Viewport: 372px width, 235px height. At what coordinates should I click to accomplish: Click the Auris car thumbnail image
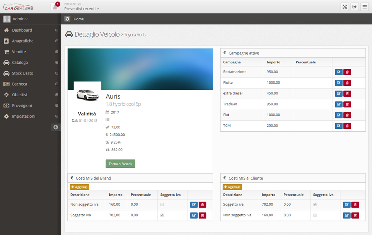88,95
